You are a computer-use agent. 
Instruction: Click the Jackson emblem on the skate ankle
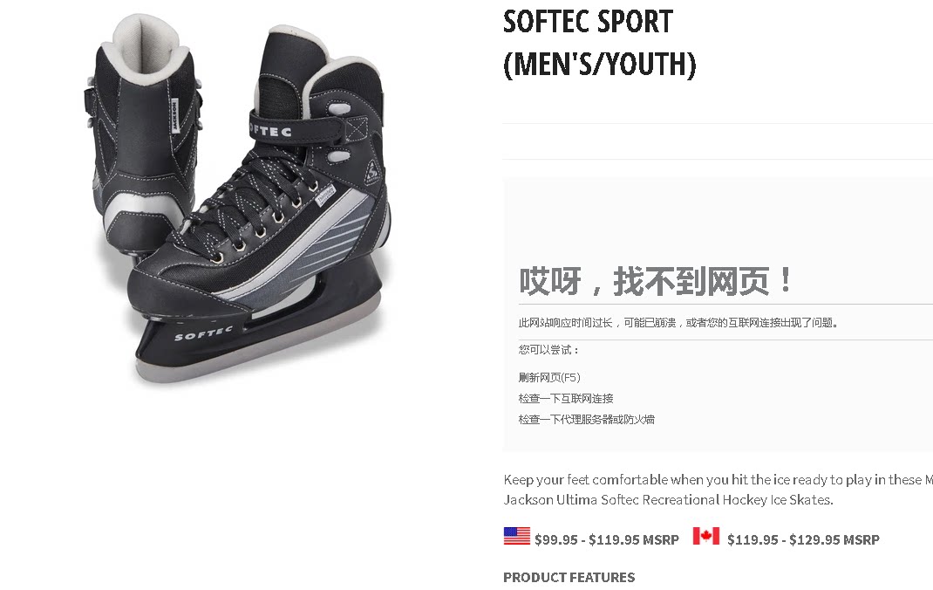pyautogui.click(x=371, y=173)
